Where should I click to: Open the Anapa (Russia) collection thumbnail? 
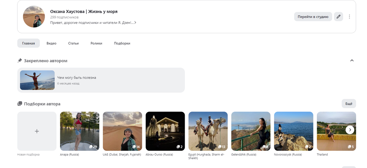tap(80, 131)
